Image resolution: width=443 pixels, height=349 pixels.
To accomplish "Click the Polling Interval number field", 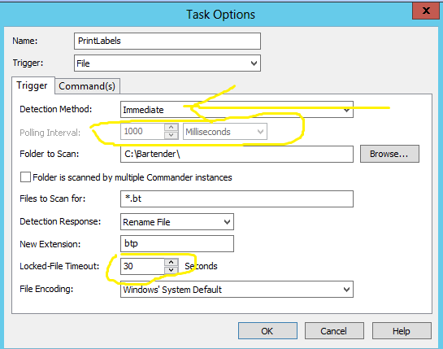I will click(x=143, y=131).
